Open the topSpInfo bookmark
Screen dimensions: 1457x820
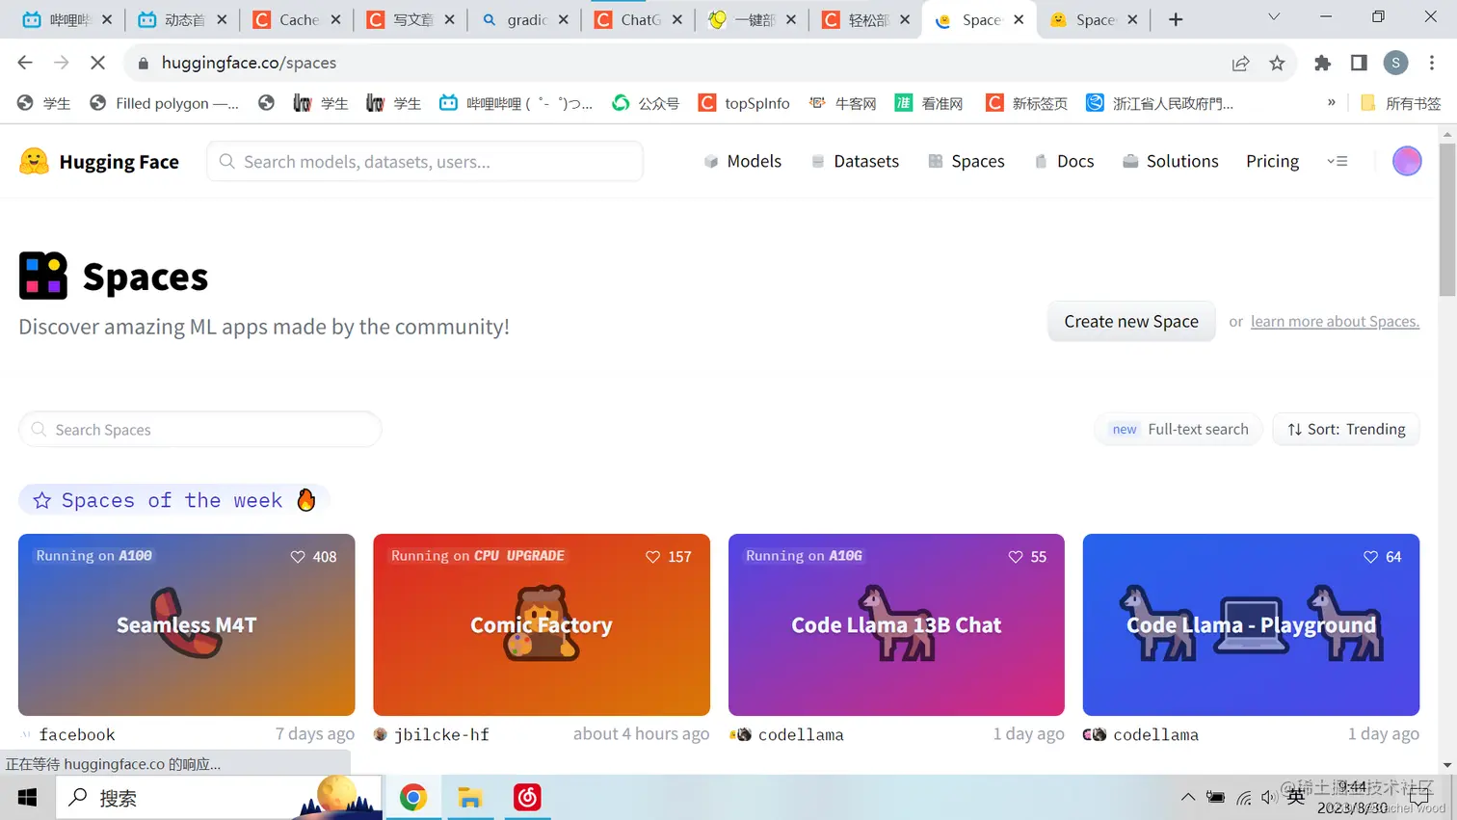(x=744, y=103)
